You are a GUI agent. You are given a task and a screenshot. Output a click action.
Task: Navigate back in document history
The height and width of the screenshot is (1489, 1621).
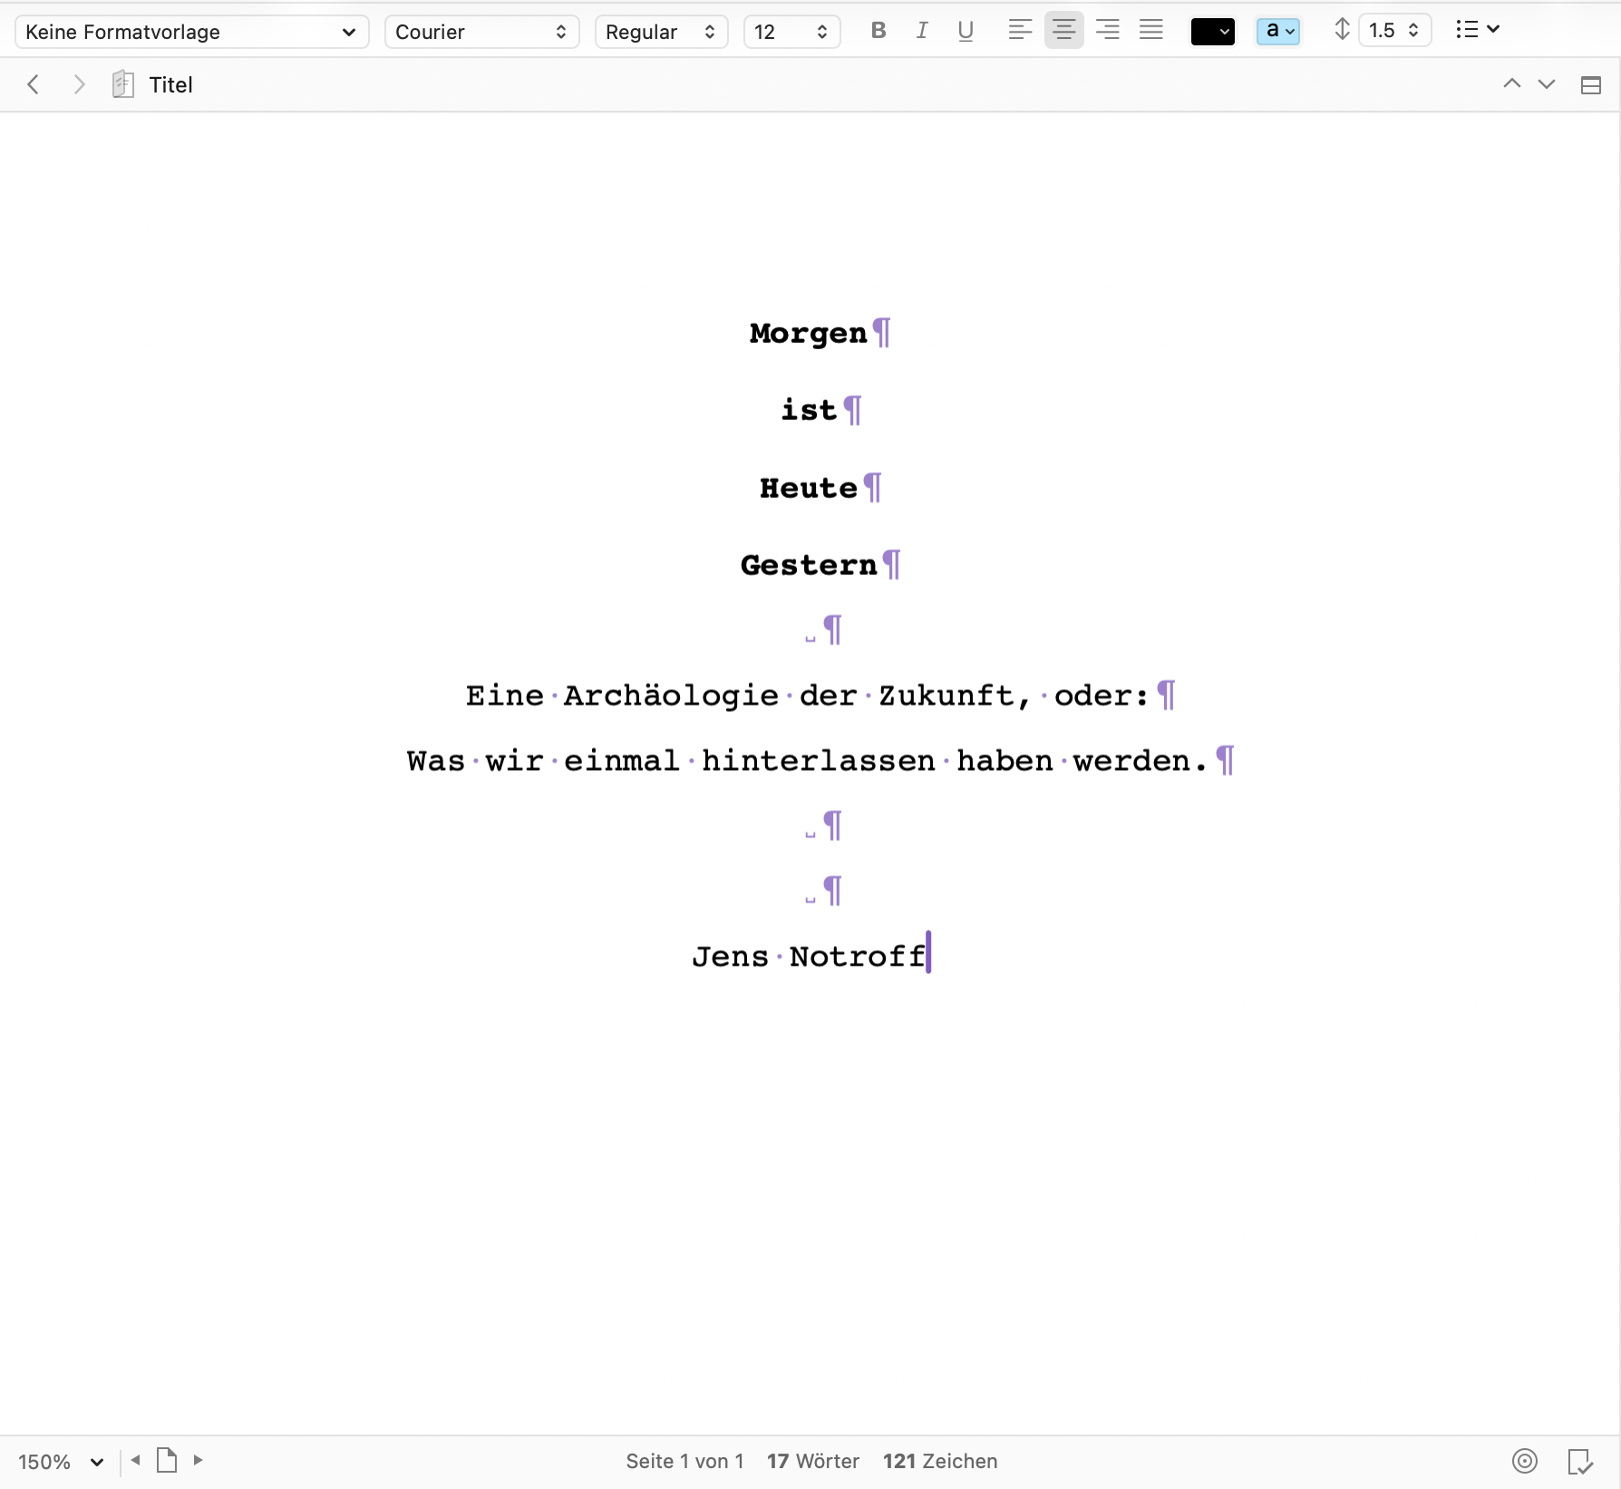tap(34, 84)
